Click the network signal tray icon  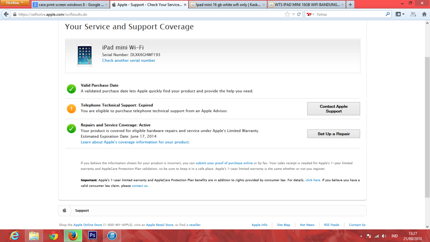377,236
